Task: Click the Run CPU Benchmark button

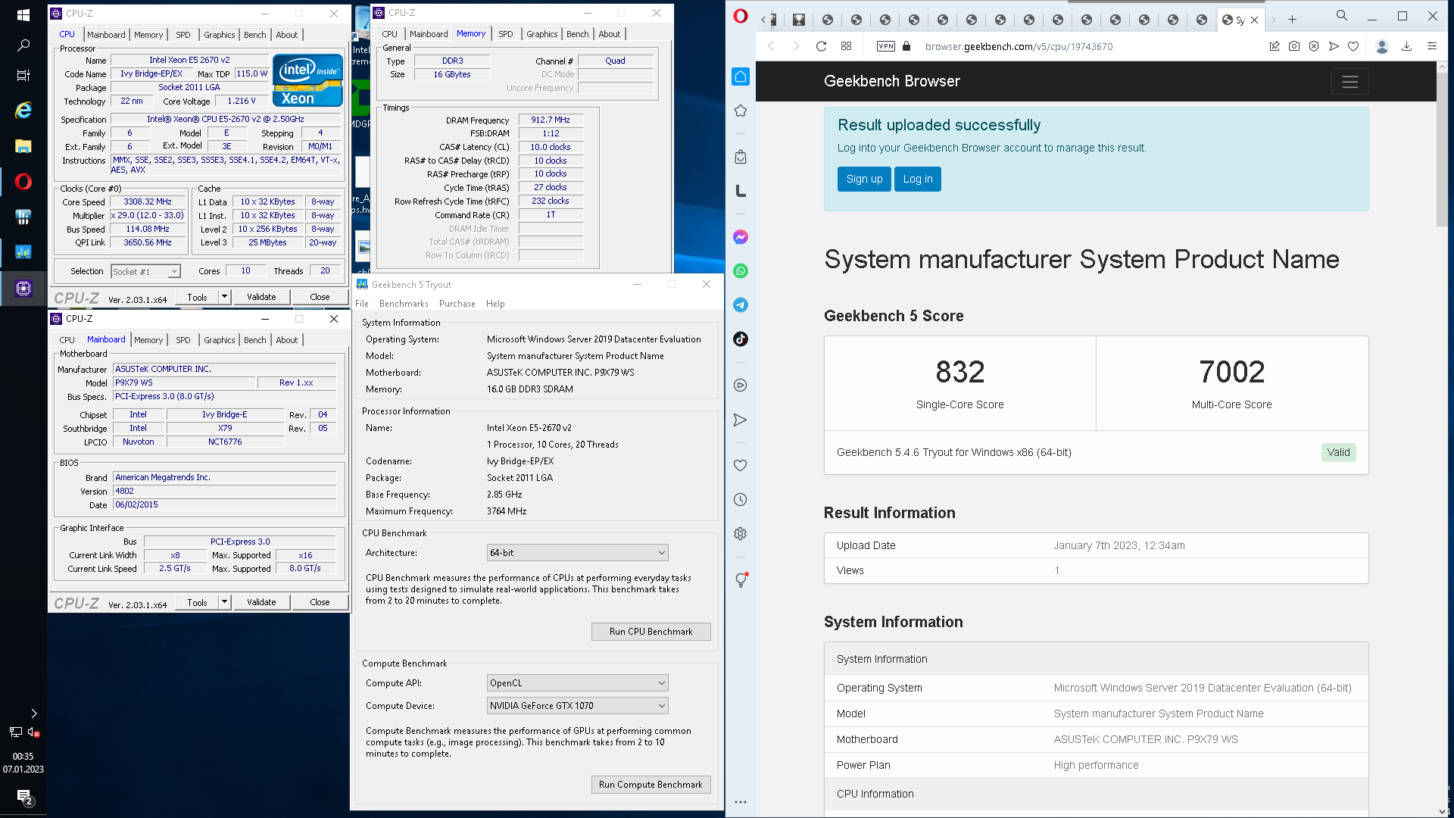Action: coord(651,632)
